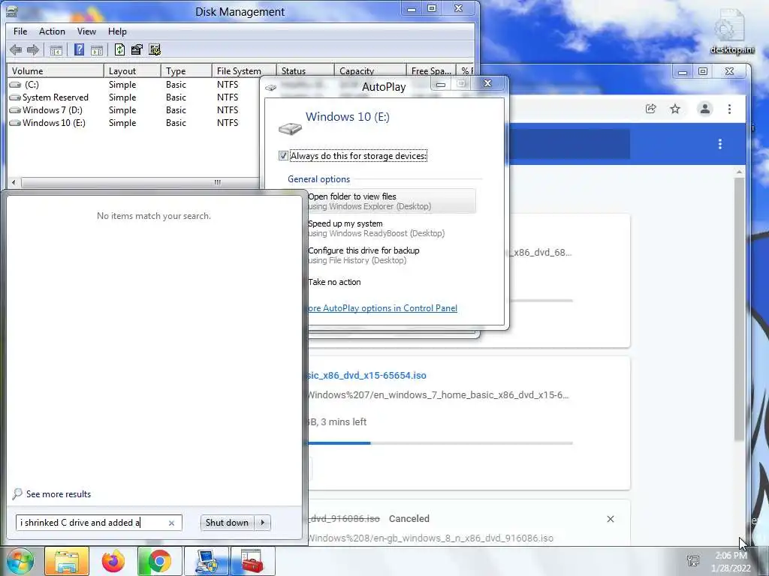Click See more results in Start menu
Viewport: 769px width, 576px height.
[x=59, y=494]
